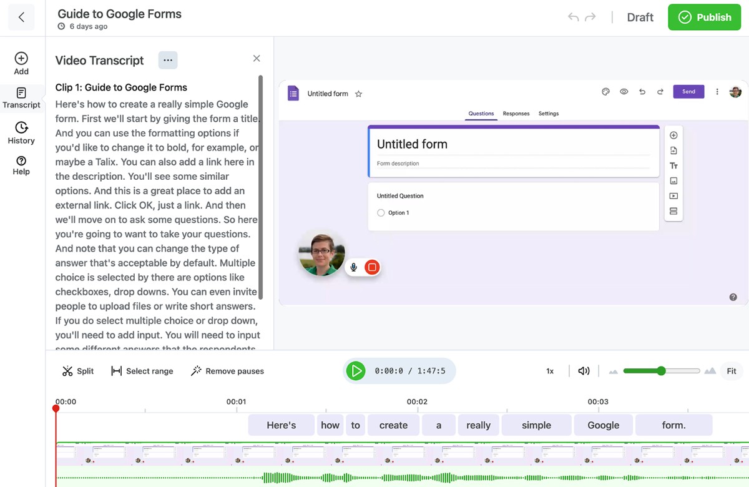Click the Fit timeline button

(732, 371)
